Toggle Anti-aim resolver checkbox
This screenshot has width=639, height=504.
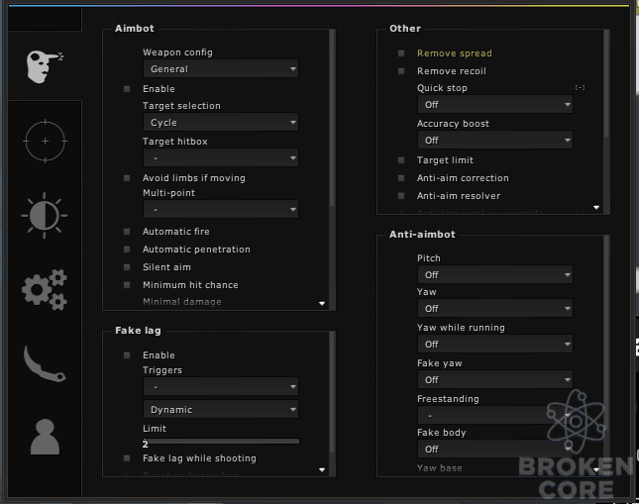pyautogui.click(x=401, y=196)
